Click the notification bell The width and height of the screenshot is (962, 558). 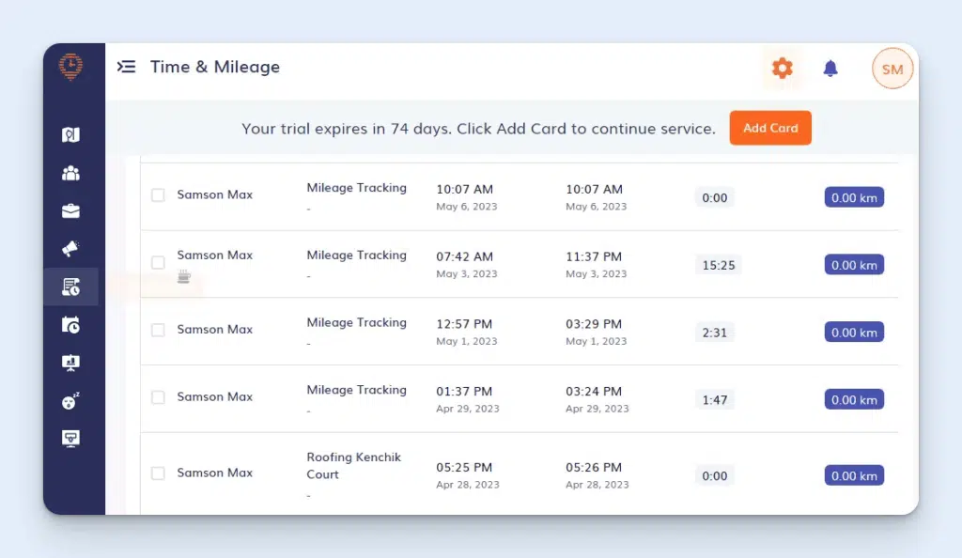point(831,68)
